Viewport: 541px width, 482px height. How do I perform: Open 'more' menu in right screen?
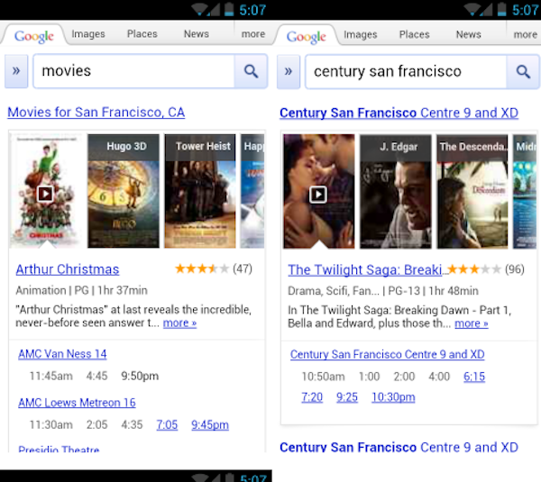(x=526, y=34)
